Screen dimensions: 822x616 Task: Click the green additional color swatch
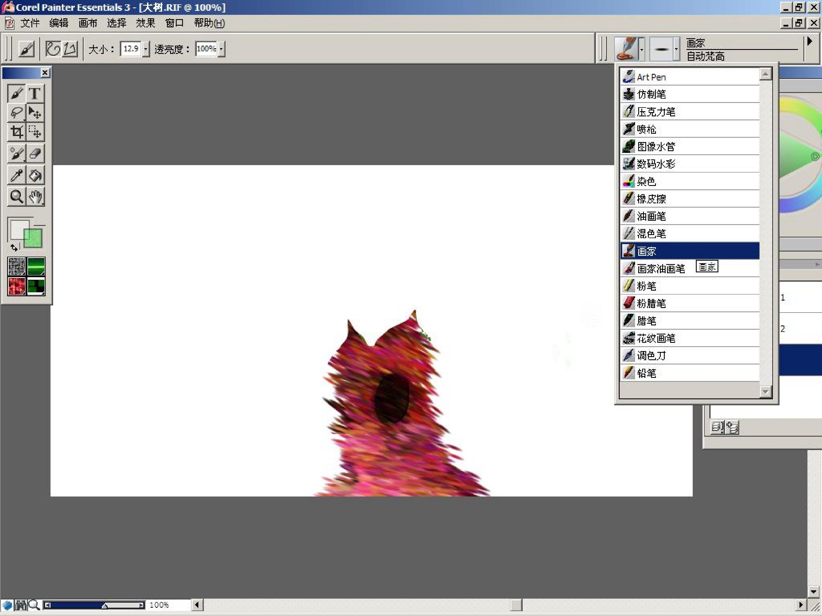[33, 239]
